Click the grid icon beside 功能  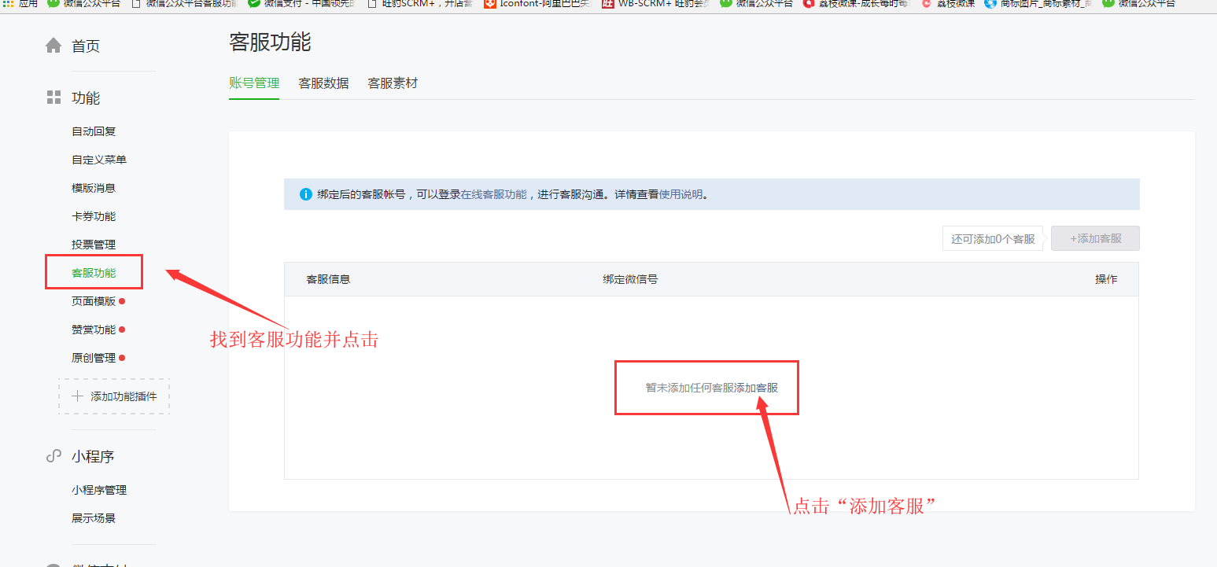point(53,98)
